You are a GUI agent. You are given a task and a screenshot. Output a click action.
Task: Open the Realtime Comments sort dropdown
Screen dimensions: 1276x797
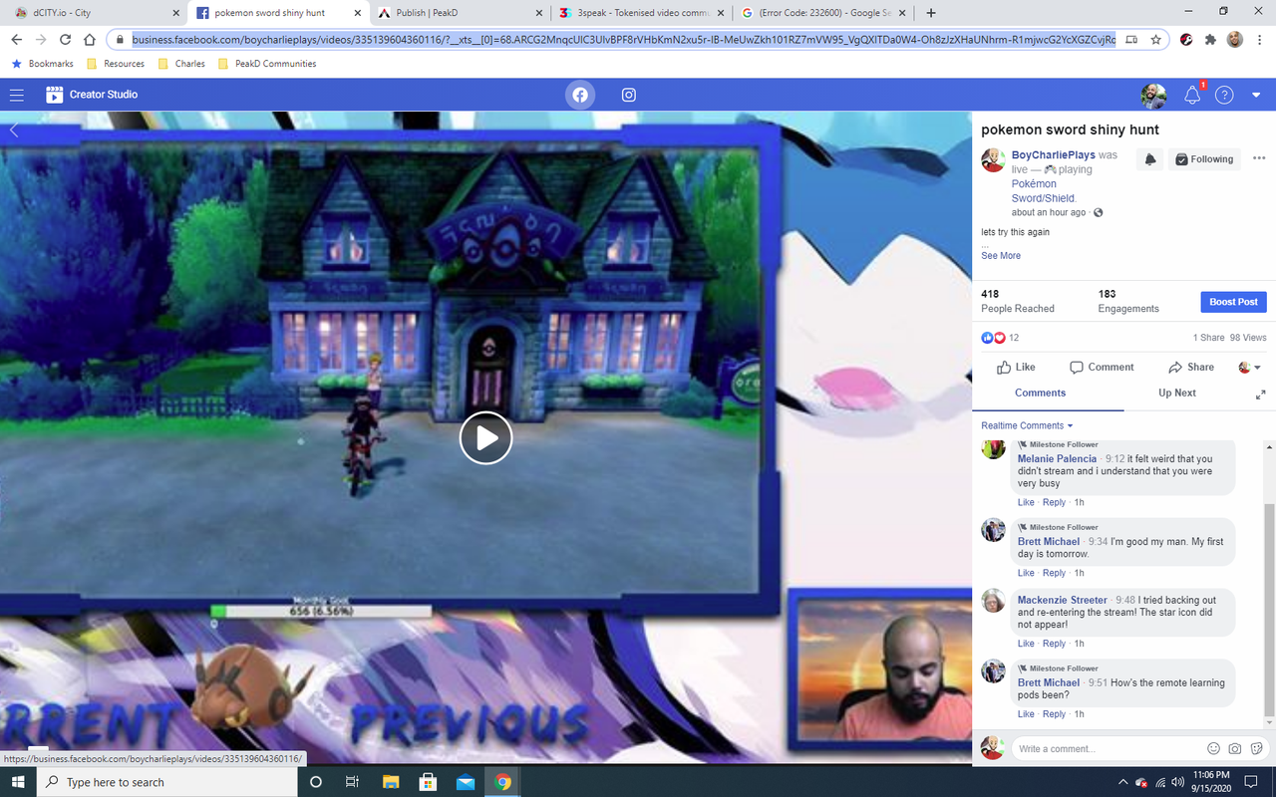[x=1027, y=425]
